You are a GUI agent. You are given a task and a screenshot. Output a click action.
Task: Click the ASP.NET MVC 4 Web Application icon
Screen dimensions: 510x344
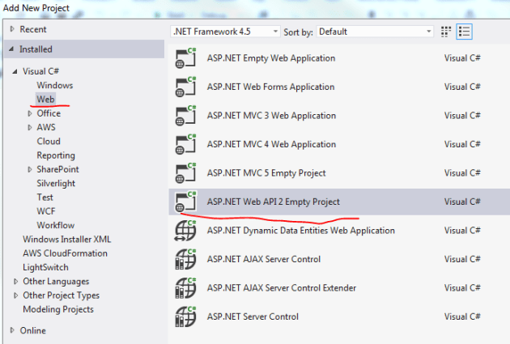coord(185,144)
